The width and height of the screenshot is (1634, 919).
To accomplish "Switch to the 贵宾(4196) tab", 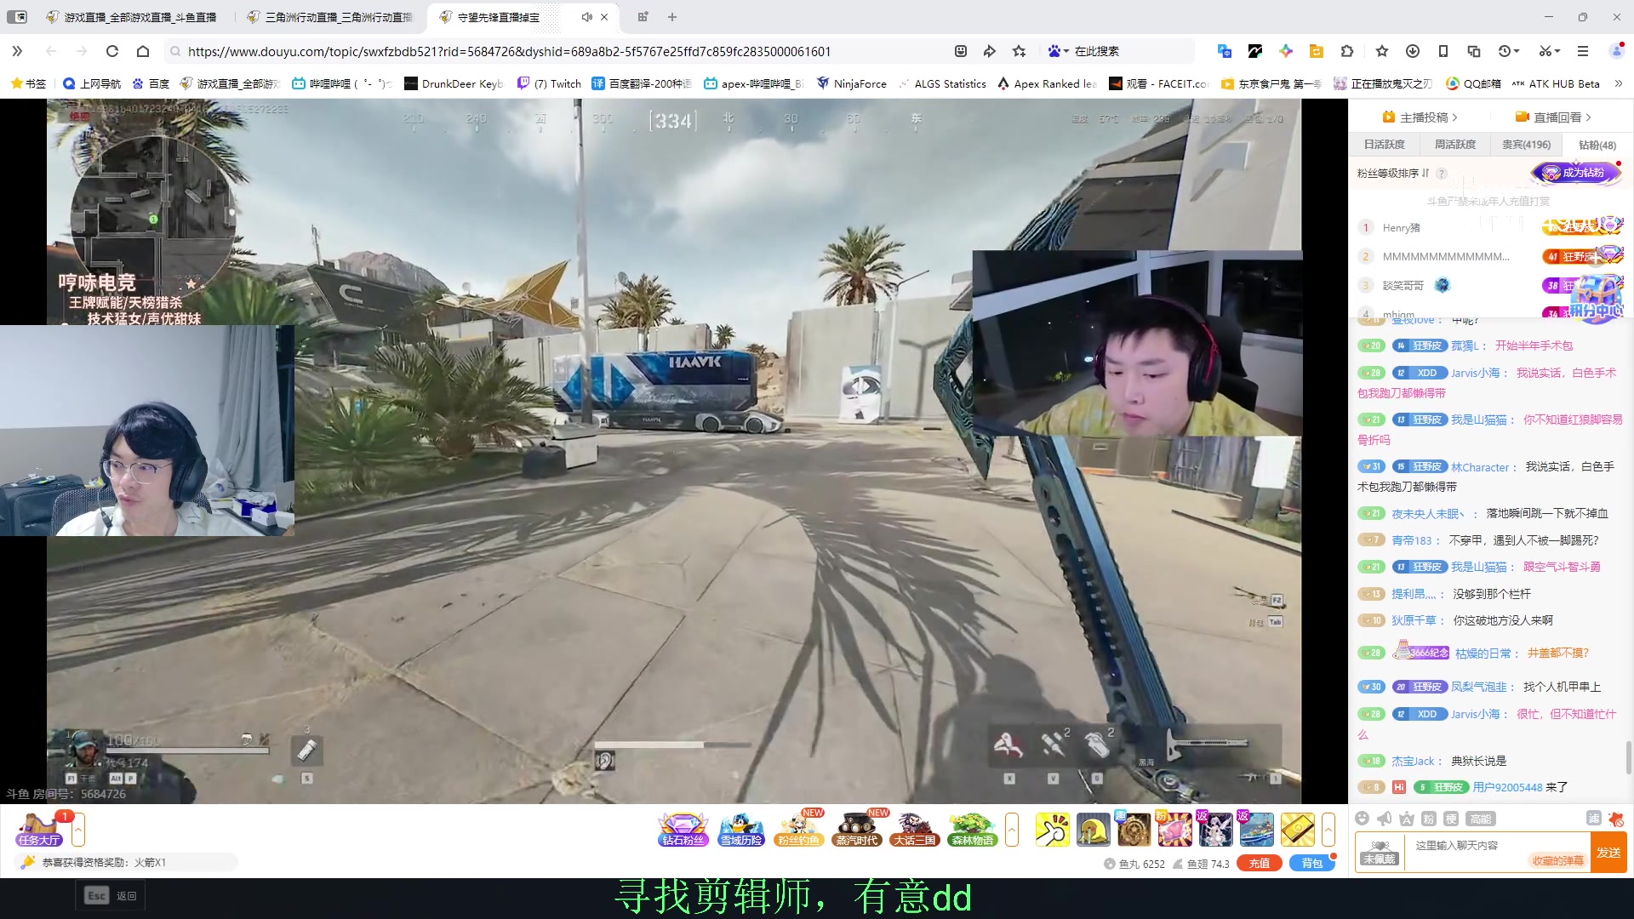I will pos(1526,145).
